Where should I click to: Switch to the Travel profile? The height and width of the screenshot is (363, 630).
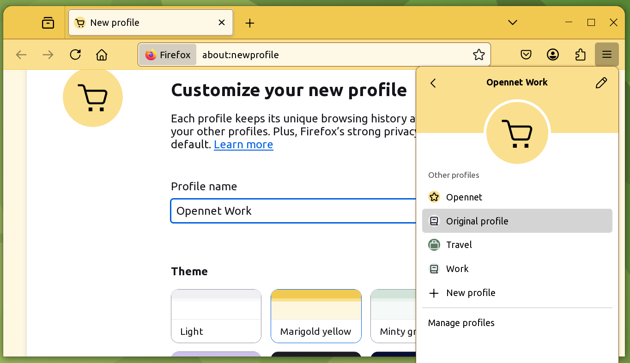click(x=459, y=245)
